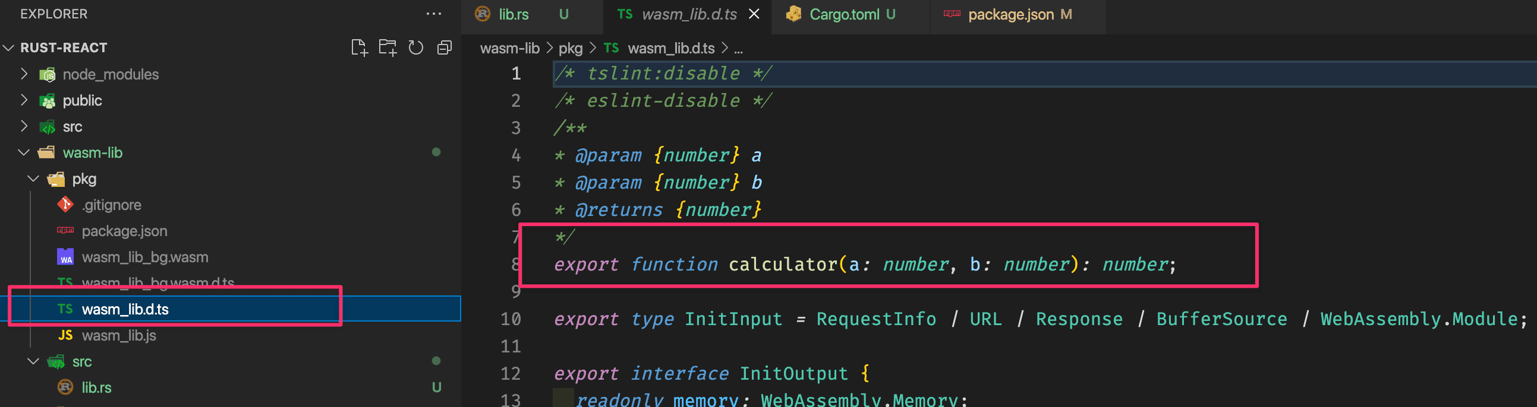Collapse all folders in Explorer
Screen dimensions: 1537x407
[445, 47]
